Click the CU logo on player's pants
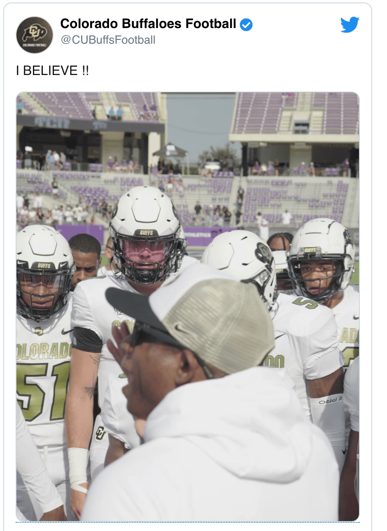The width and height of the screenshot is (387, 531). [x=100, y=433]
